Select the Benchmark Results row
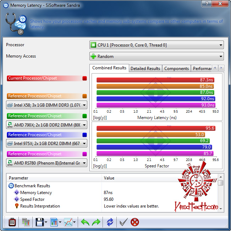 pyautogui.click(x=112, y=186)
